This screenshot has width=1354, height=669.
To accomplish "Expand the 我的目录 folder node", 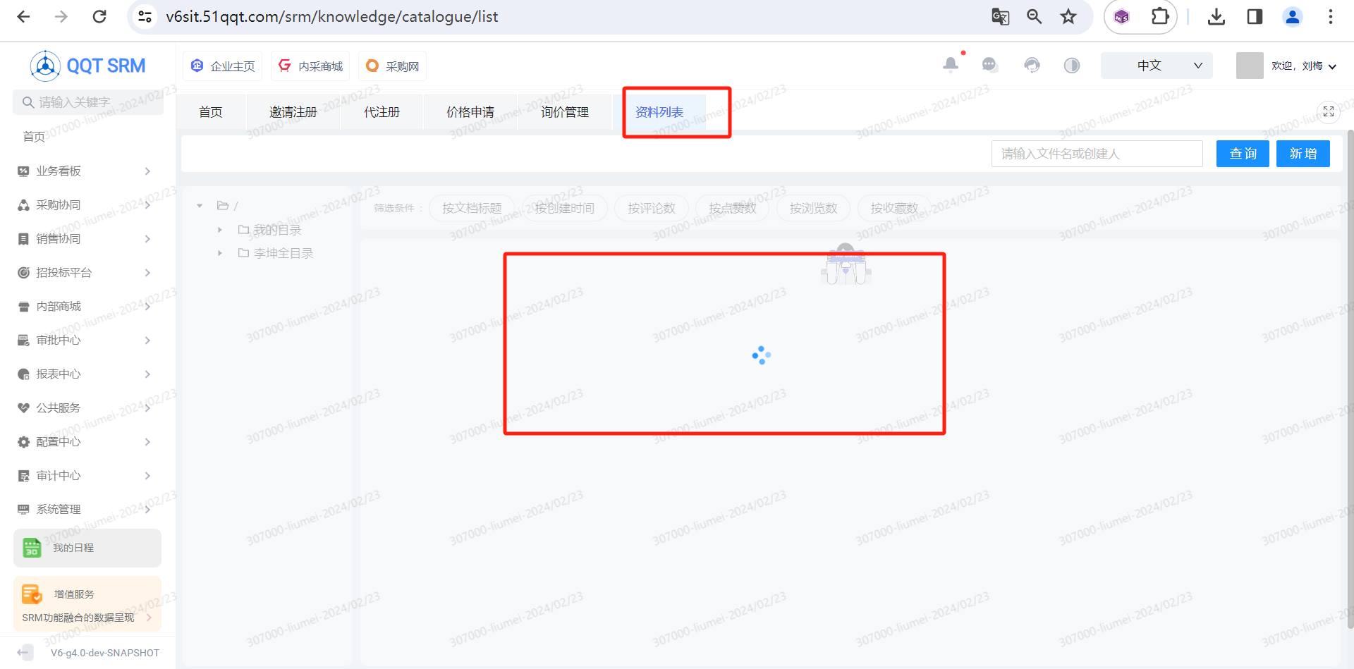I will pyautogui.click(x=220, y=230).
